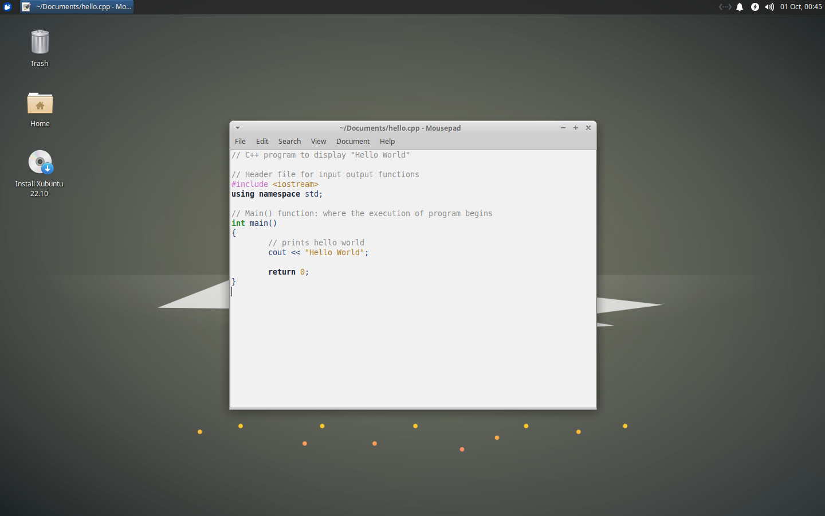Viewport: 825px width, 516px height.
Task: Open the Edit menu
Action: coord(262,141)
